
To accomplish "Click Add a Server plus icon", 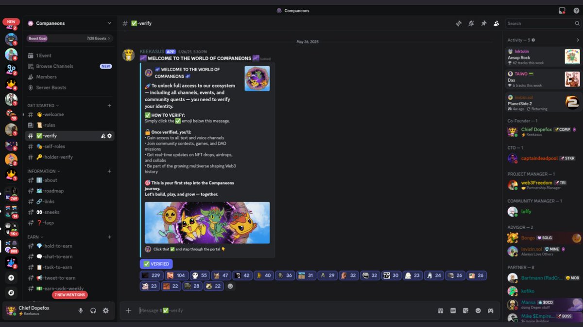I will (x=11, y=278).
